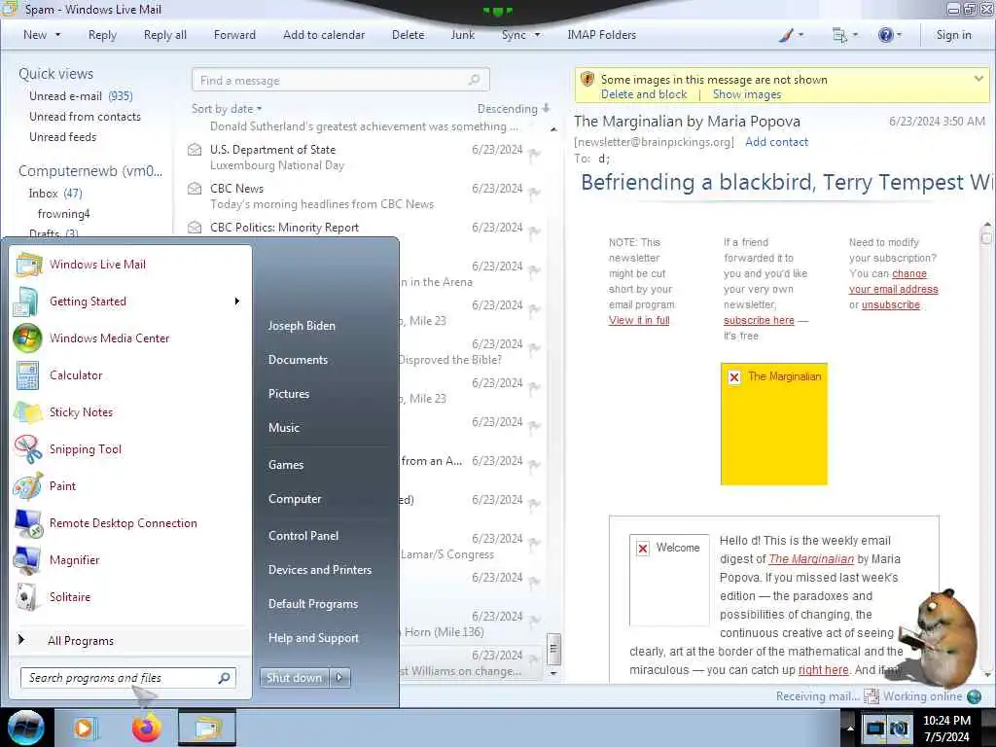Image resolution: width=996 pixels, height=747 pixels.
Task: Open the New message dropdown arrow
Action: pos(57,35)
